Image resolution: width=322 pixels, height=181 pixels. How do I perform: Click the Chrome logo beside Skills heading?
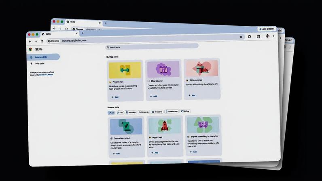click(31, 49)
